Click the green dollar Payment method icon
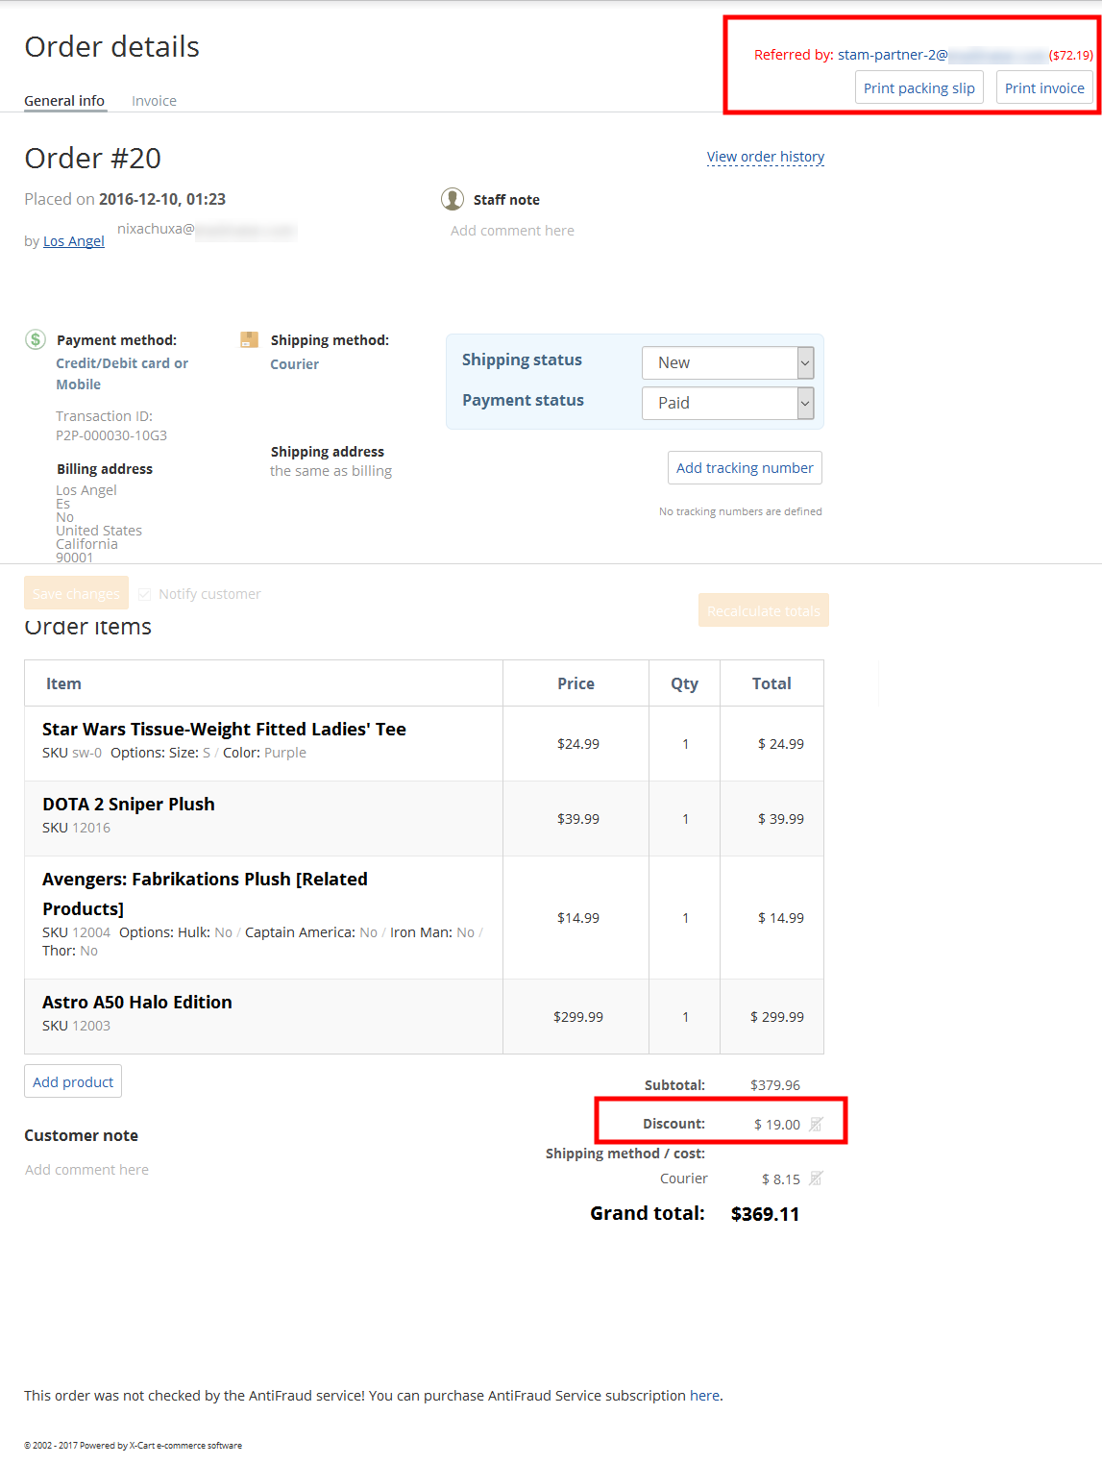The height and width of the screenshot is (1464, 1102). point(36,339)
